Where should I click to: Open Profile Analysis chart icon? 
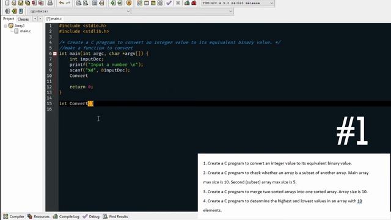[187, 3]
